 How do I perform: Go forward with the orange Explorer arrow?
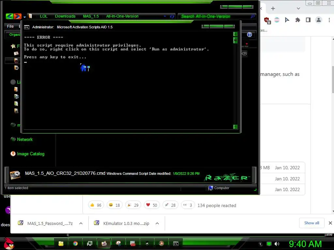pyautogui.click(x=18, y=16)
